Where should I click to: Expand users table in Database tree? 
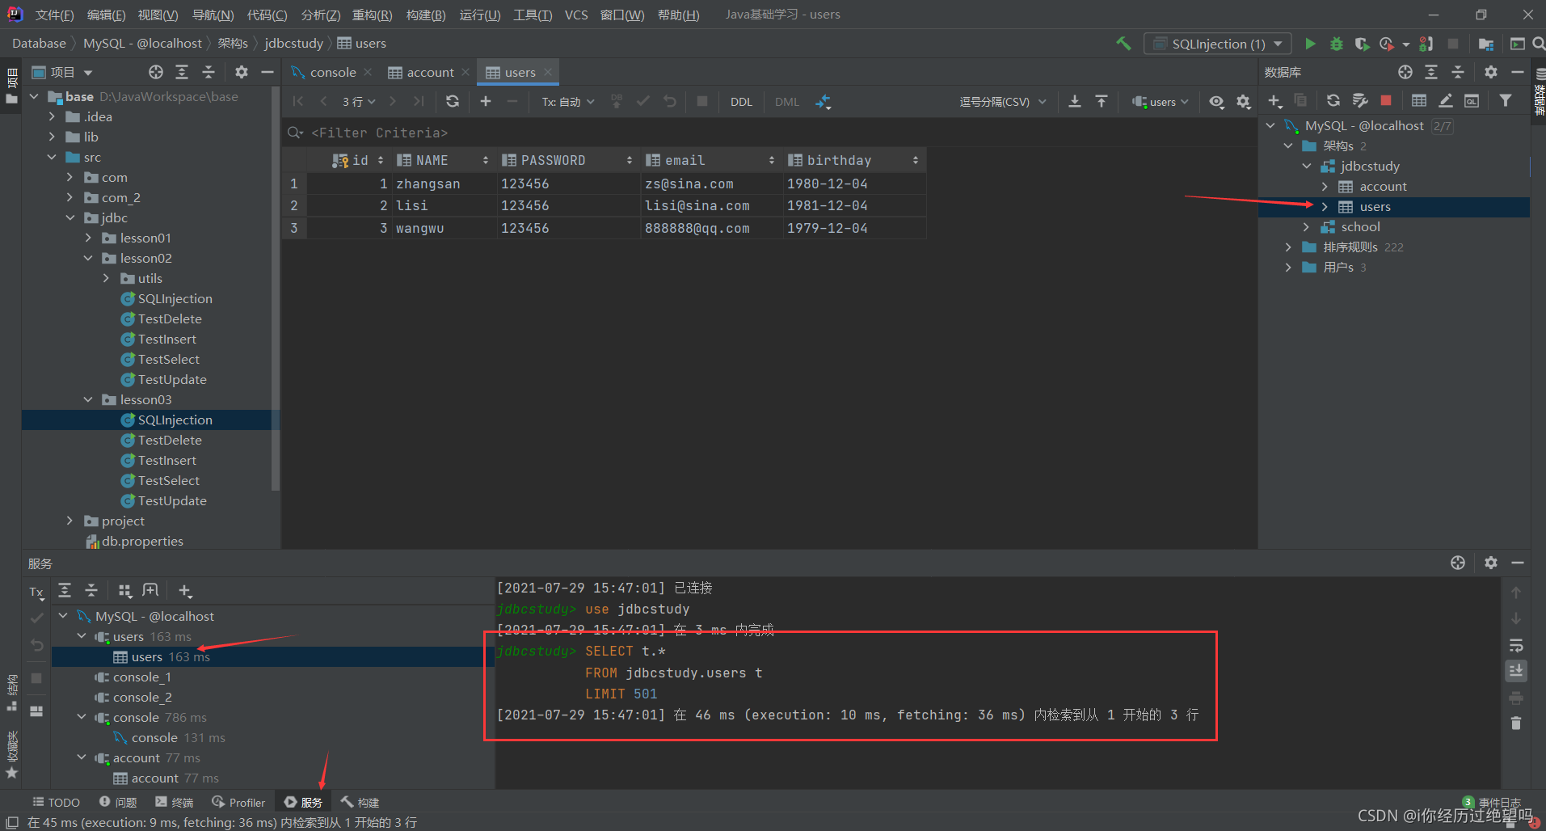(x=1325, y=206)
